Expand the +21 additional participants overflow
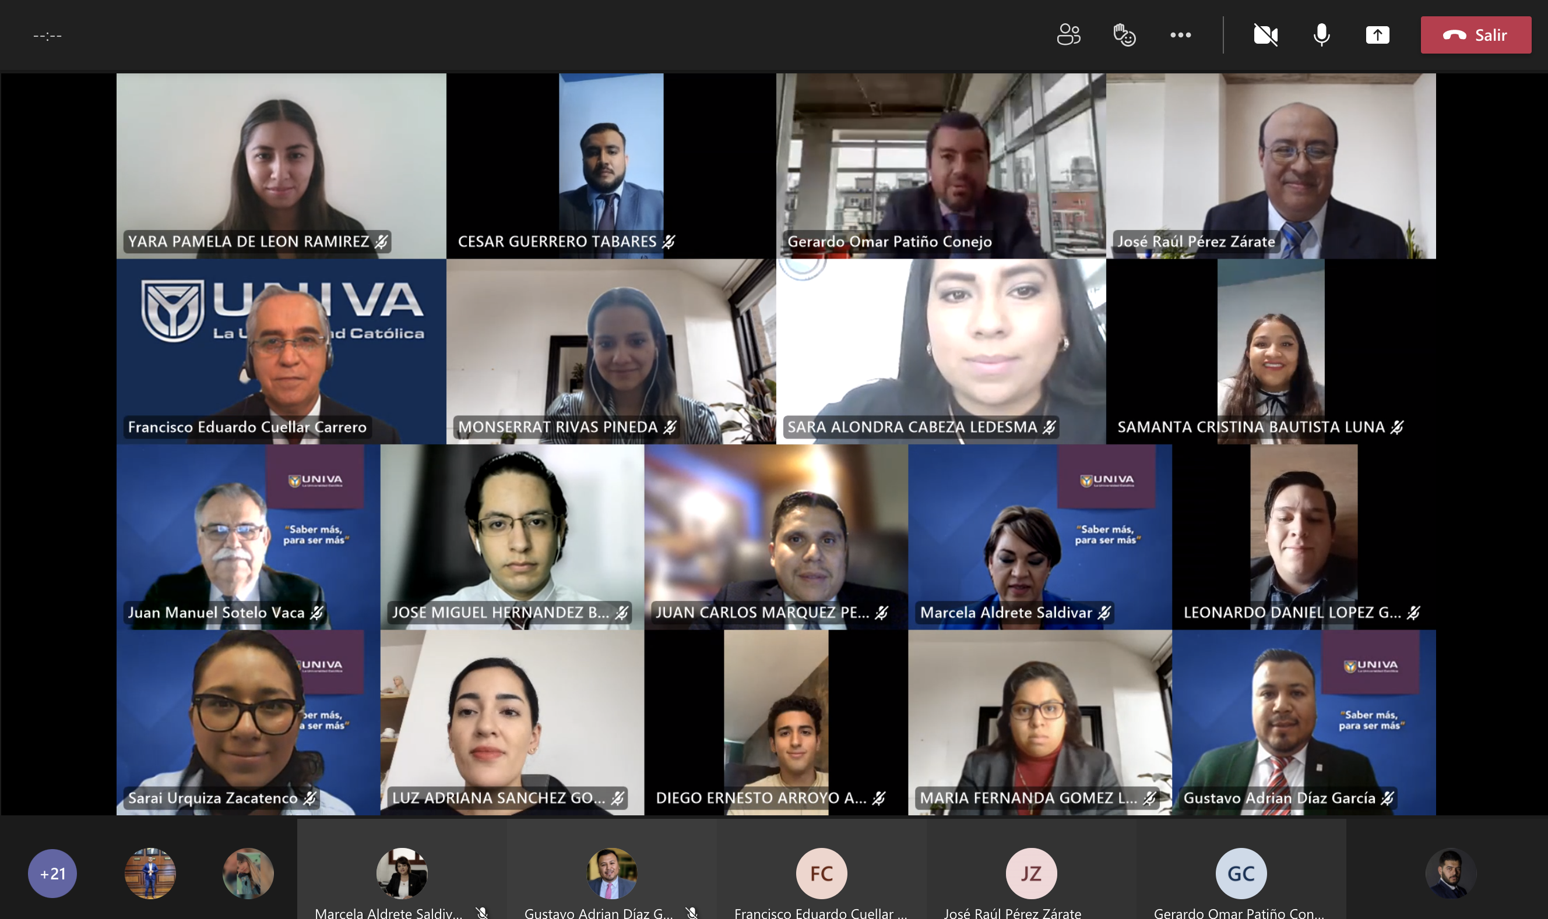 [x=52, y=873]
